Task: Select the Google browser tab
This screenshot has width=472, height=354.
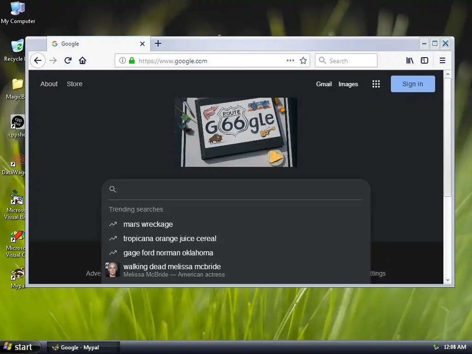Action: [x=98, y=44]
